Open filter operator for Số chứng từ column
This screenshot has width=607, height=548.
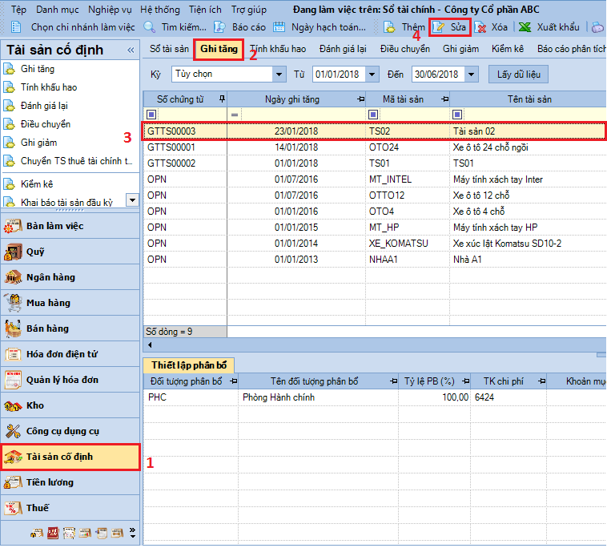point(151,115)
